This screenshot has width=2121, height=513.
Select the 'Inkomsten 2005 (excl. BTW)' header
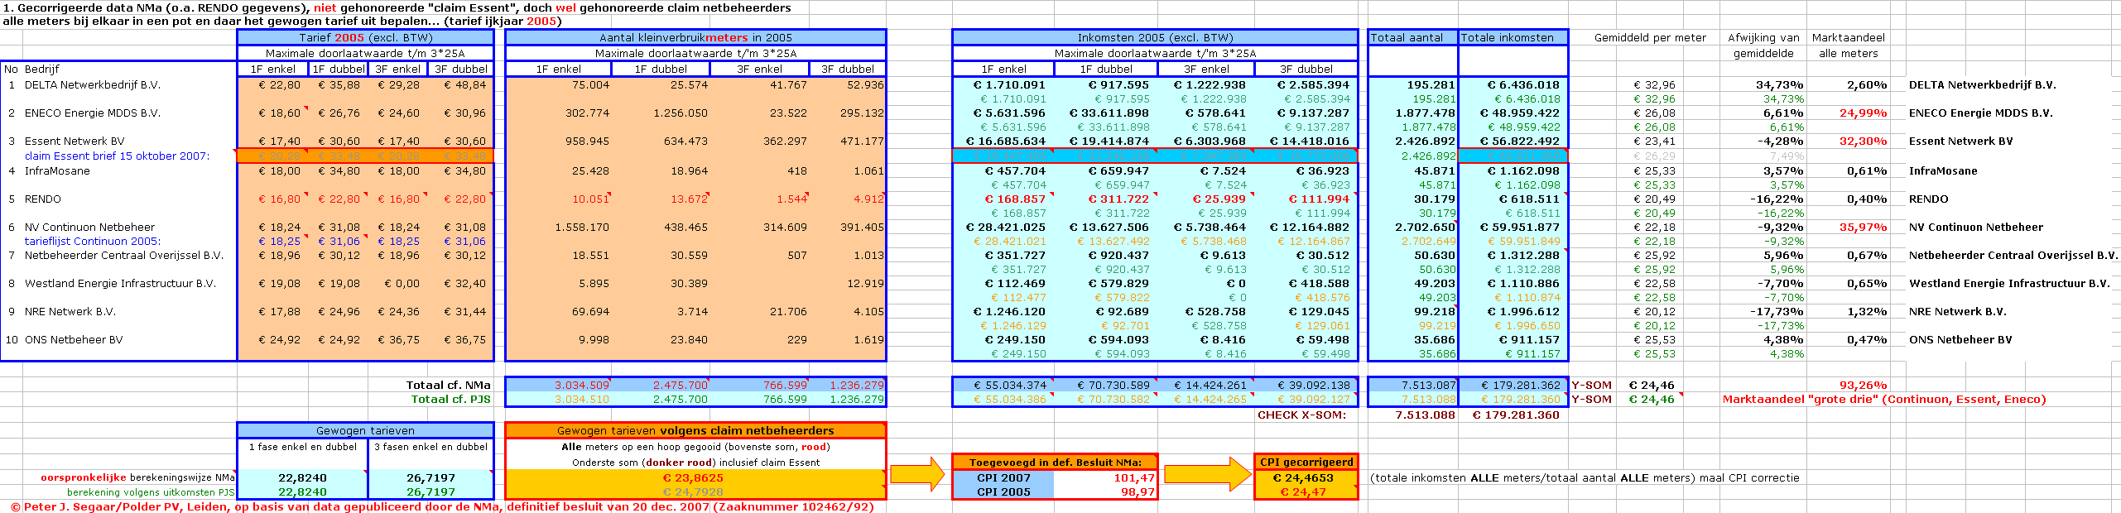click(1155, 37)
